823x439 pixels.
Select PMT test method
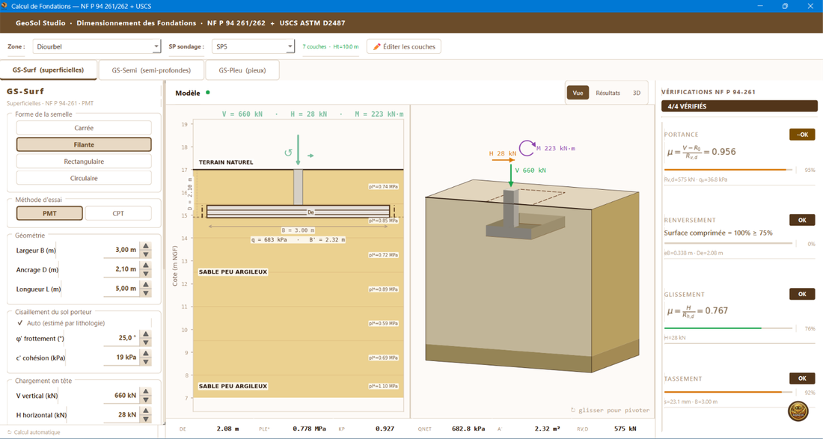coord(49,213)
